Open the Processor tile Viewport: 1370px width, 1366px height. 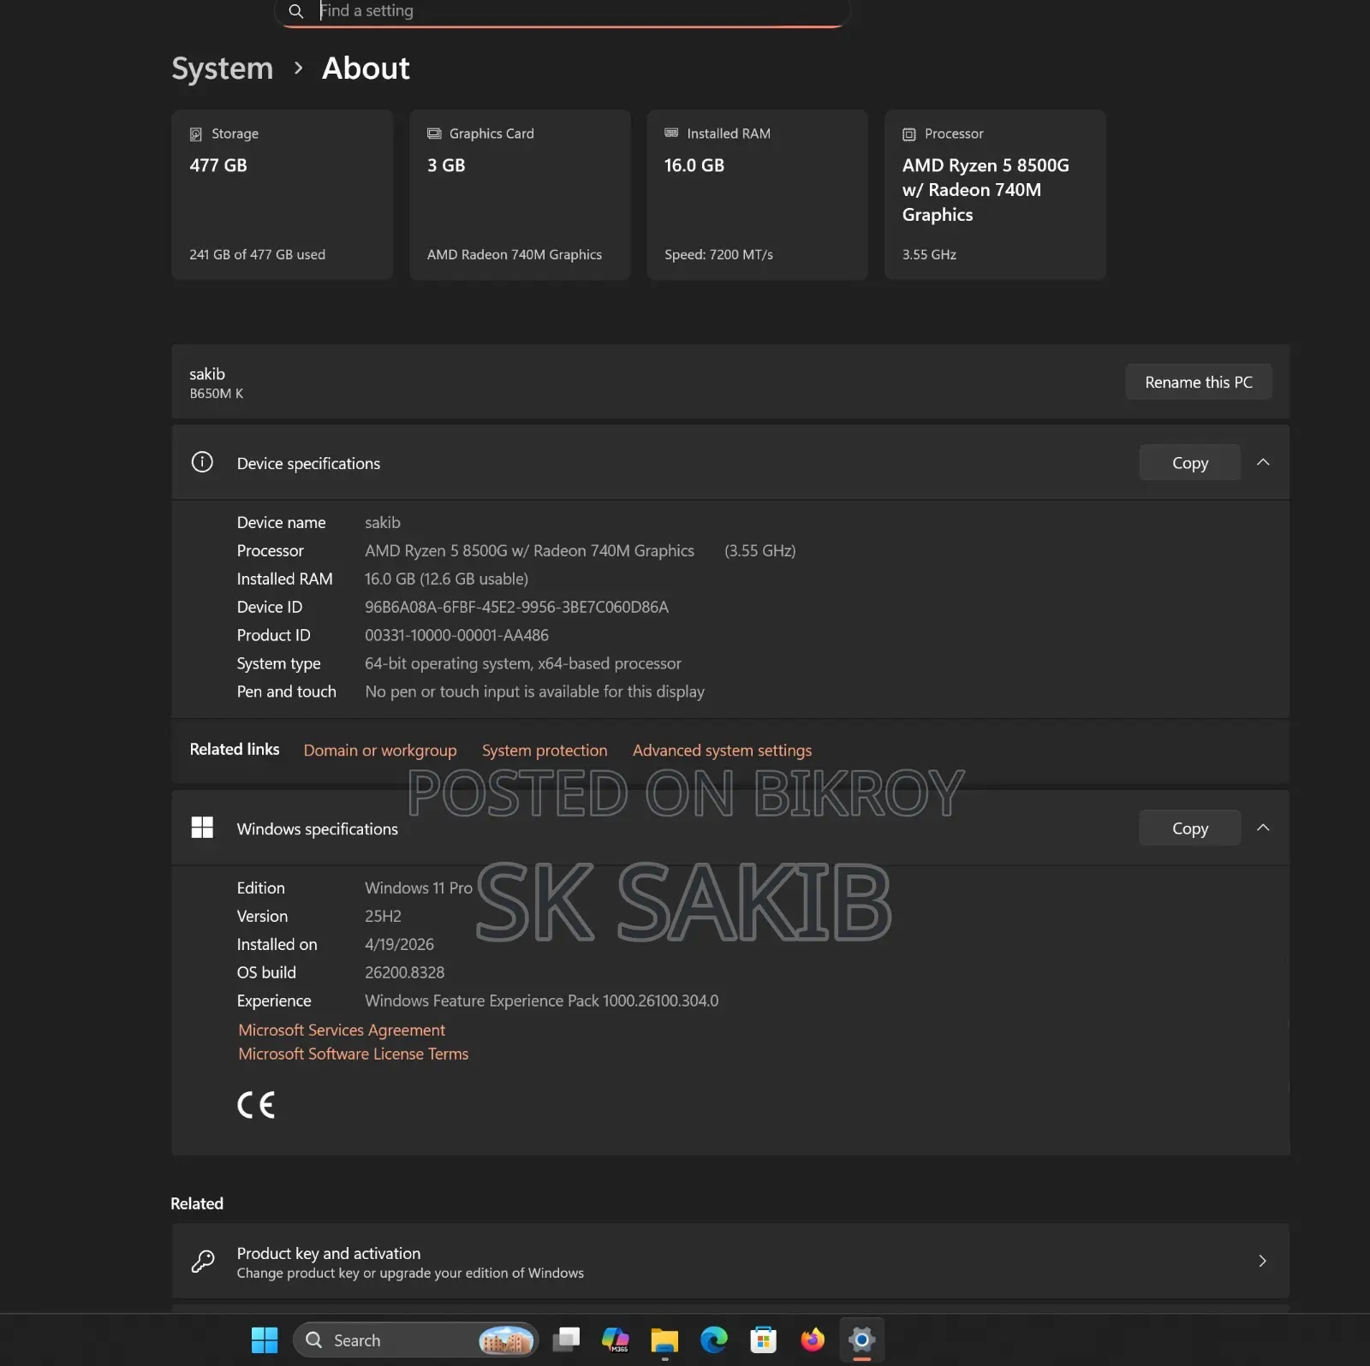[995, 194]
